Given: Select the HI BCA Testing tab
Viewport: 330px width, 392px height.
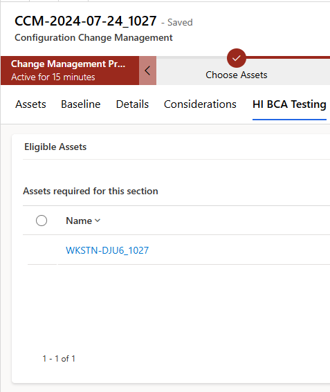Looking at the screenshot, I should coord(289,104).
